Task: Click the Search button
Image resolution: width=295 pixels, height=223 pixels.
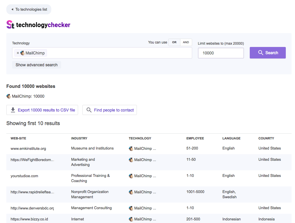Action: 268,53
